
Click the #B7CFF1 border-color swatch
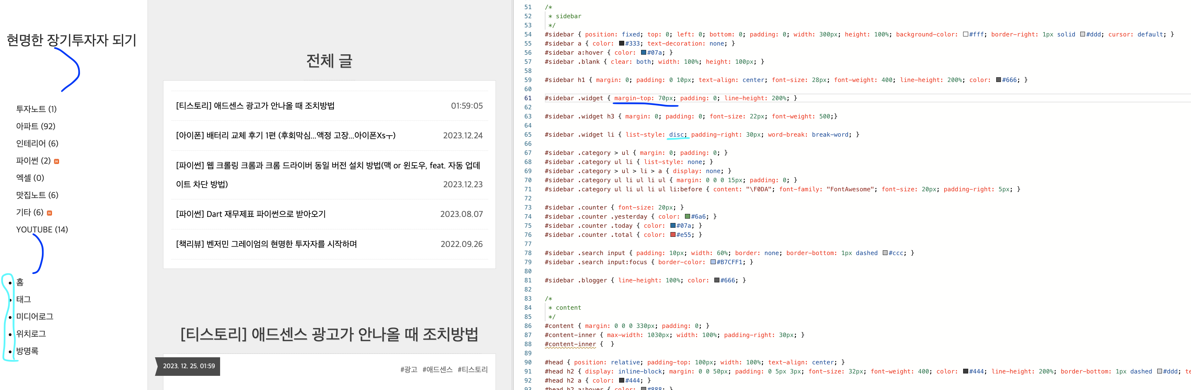coord(713,262)
